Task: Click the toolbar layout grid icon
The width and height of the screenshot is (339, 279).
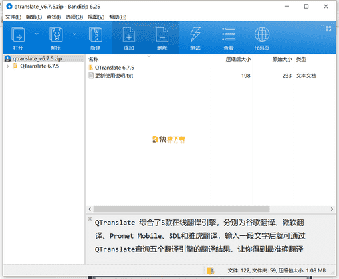Action: [328, 28]
